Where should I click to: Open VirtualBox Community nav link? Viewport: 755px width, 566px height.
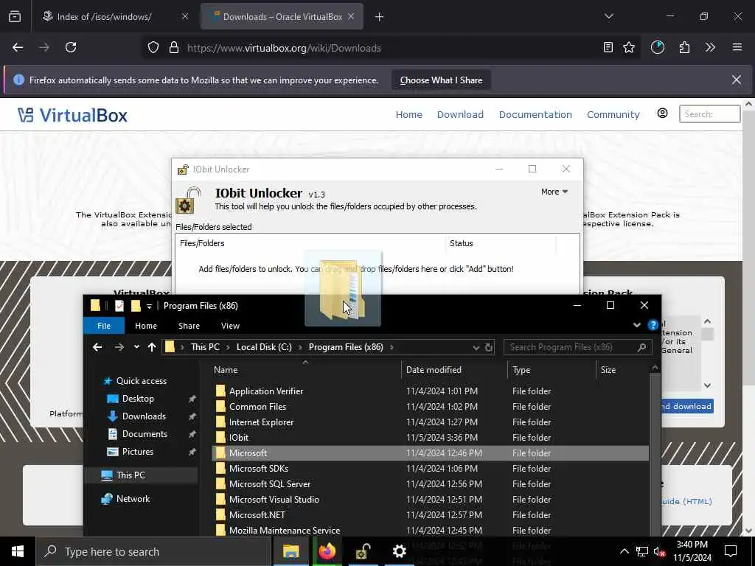(x=613, y=114)
